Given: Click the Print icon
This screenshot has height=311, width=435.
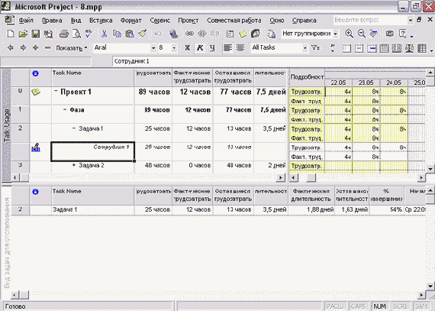Looking at the screenshot, I should (x=64, y=34).
